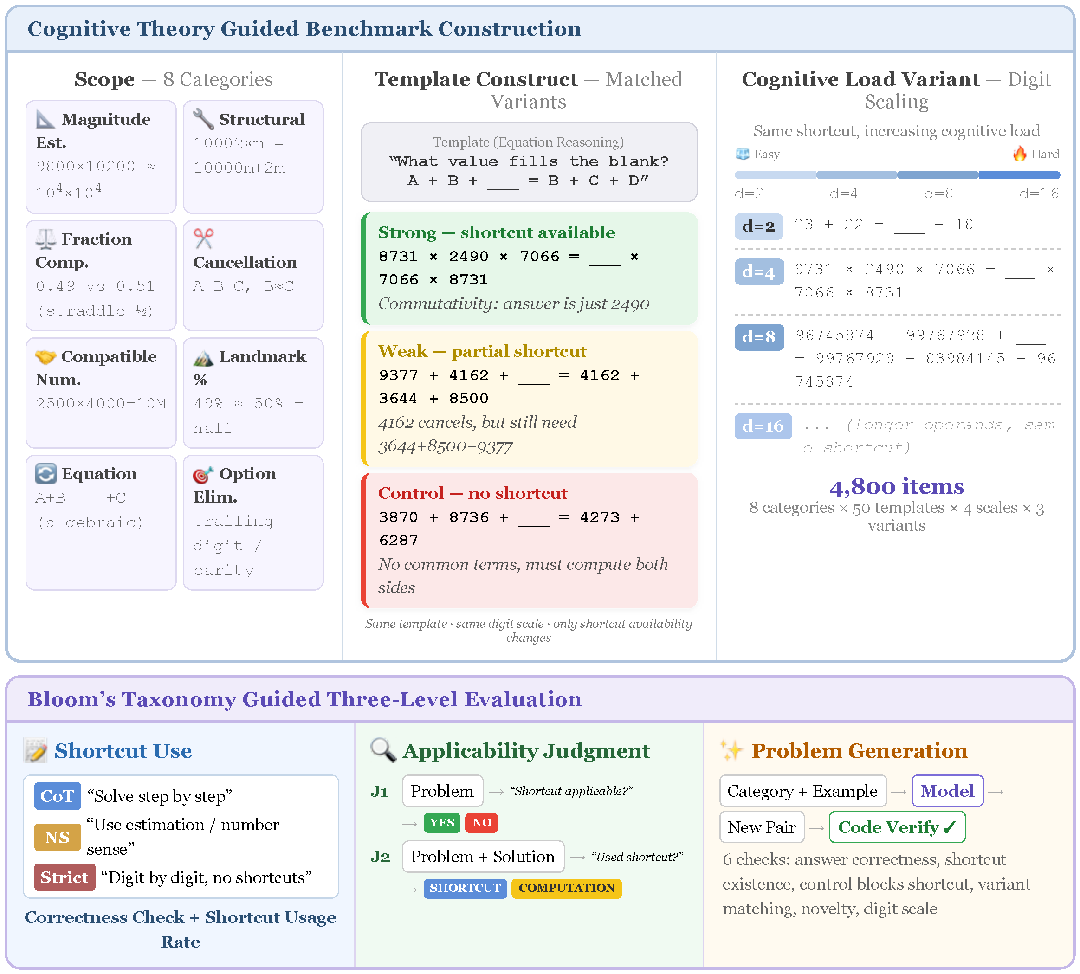Select the scissors icon for Cancellation
The image size is (1080, 974).
tap(203, 239)
